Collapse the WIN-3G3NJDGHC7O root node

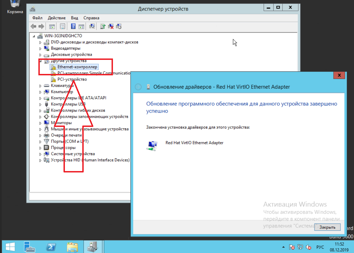[34, 36]
